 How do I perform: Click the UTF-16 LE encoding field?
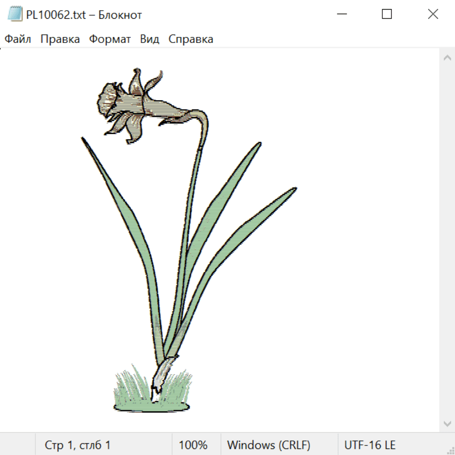click(370, 445)
